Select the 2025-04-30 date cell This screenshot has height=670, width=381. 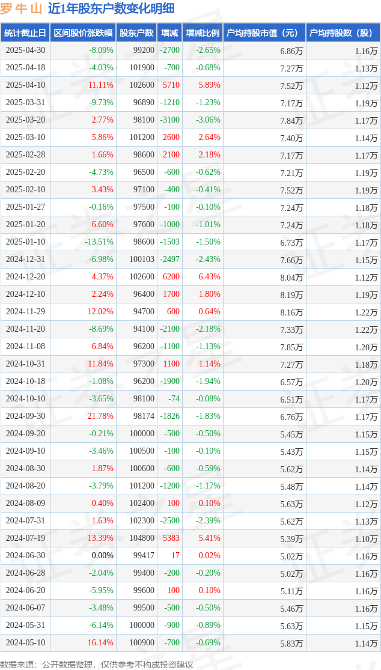point(25,50)
